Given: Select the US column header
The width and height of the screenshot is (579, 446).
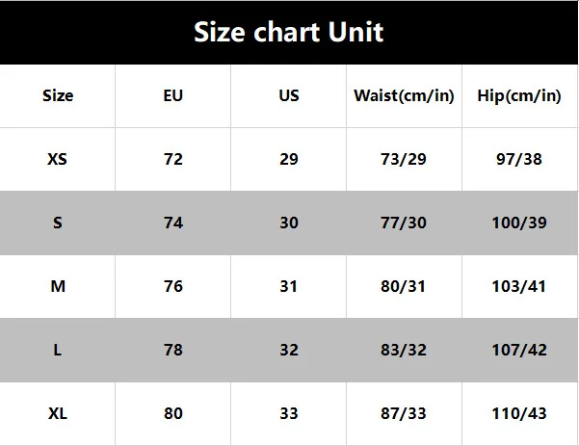Looking at the screenshot, I should 289,95.
